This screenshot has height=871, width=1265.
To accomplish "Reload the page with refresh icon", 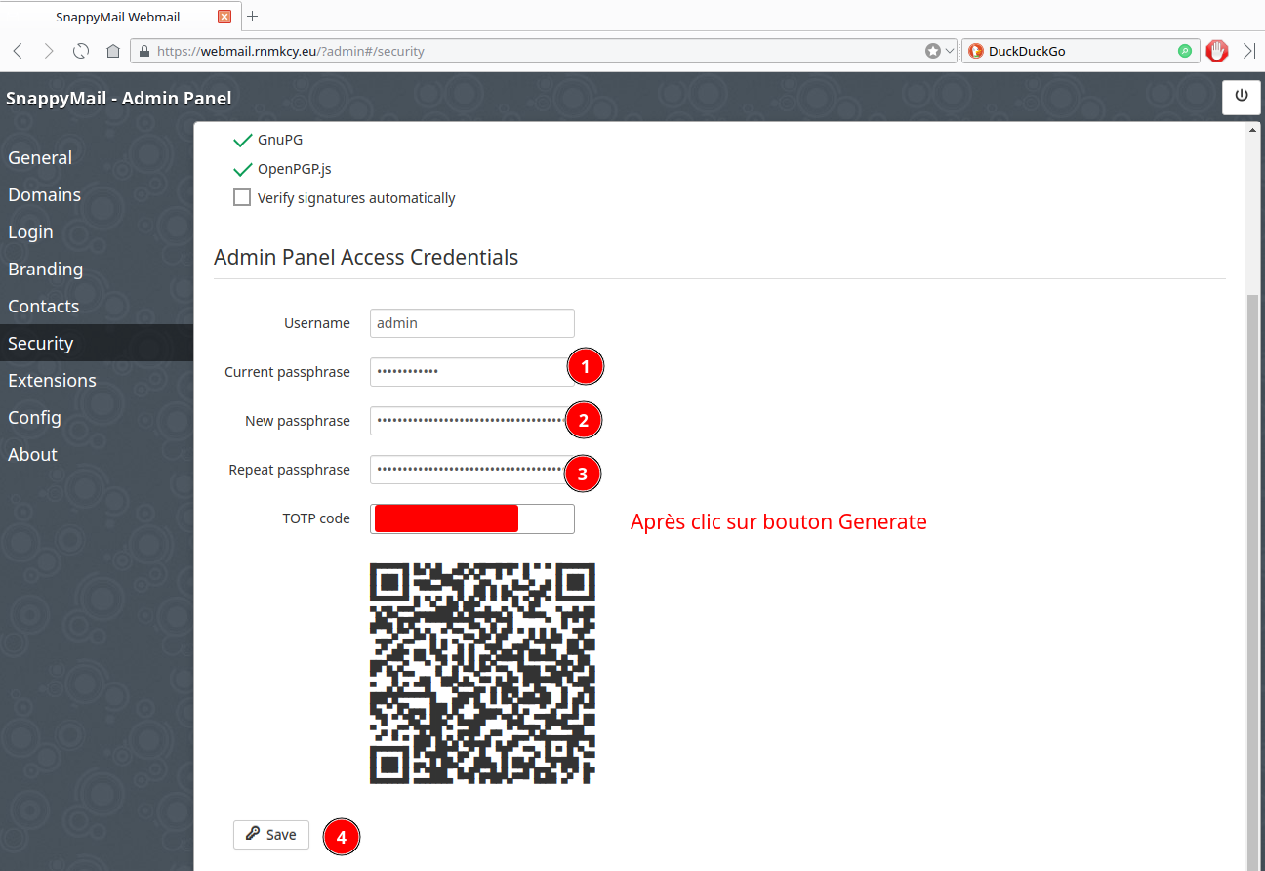I will coord(81,51).
